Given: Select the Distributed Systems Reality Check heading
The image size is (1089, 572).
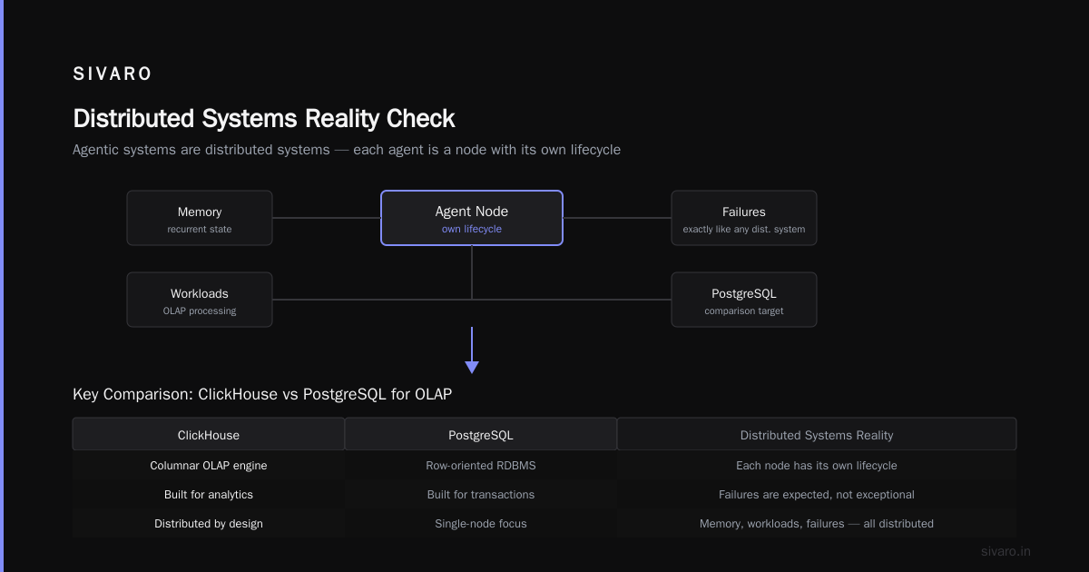Looking at the screenshot, I should click(264, 119).
